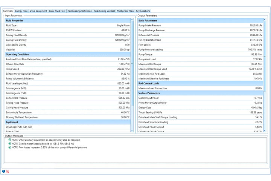
Task: Select the Tubing Fluid Density row
Action: pos(68,35)
